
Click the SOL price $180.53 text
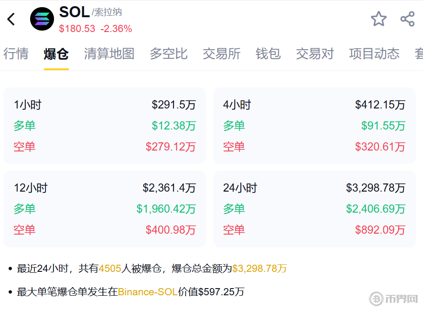point(77,29)
